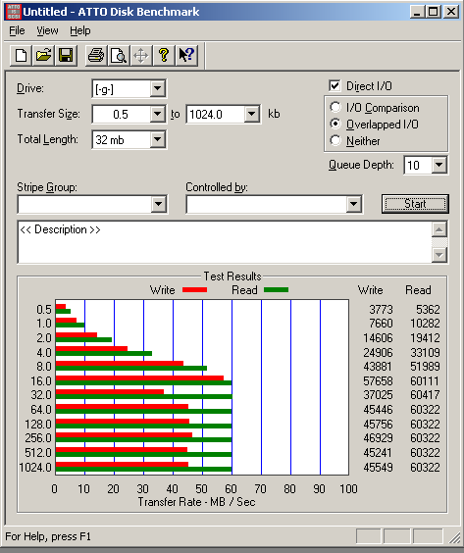This screenshot has width=464, height=553.
Task: Expand the Controlled by dropdown
Action: pos(353,204)
